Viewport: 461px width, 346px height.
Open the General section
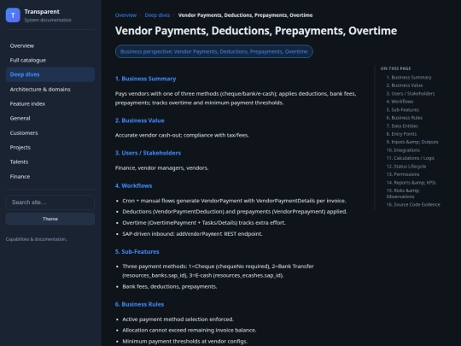point(50,118)
